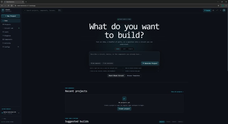Select the Diagnose mode tab above prompt

coord(131,49)
